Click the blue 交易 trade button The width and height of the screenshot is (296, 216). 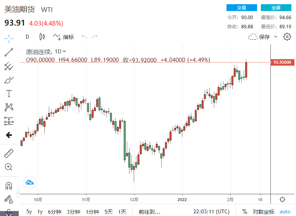tap(241, 8)
